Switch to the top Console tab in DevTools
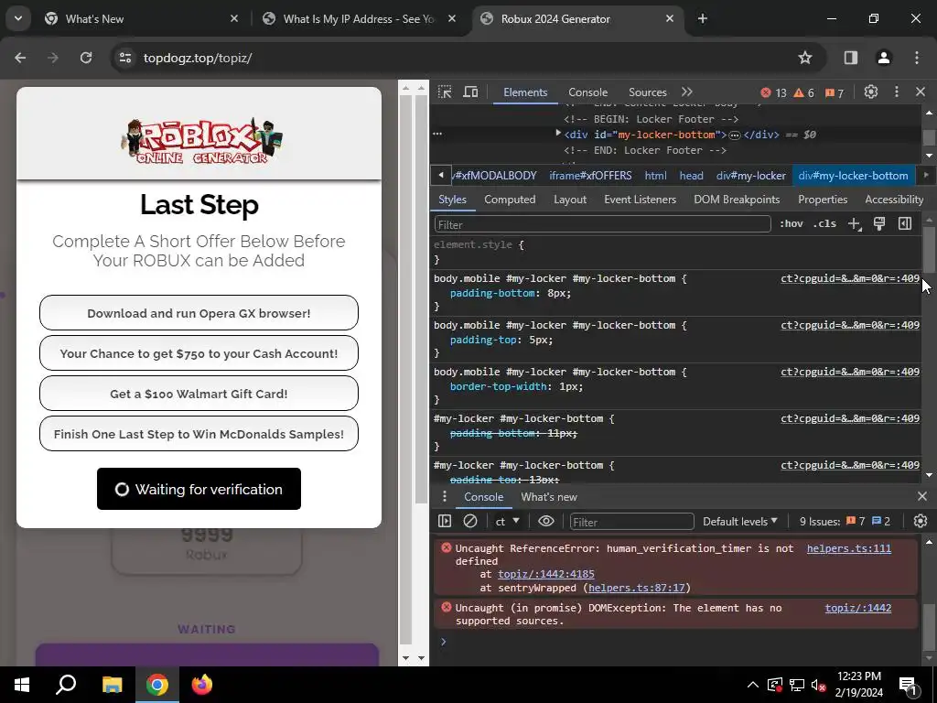 (x=588, y=92)
